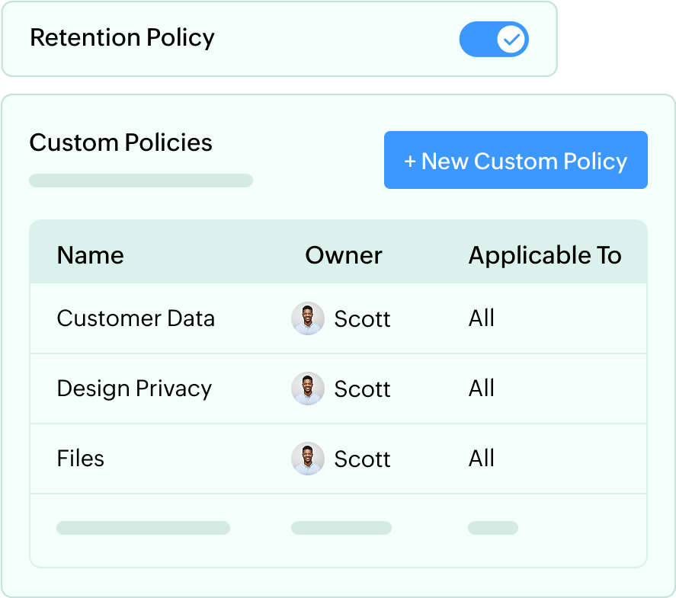Open the Customer Data policy row
This screenshot has height=598, width=676.
[136, 318]
